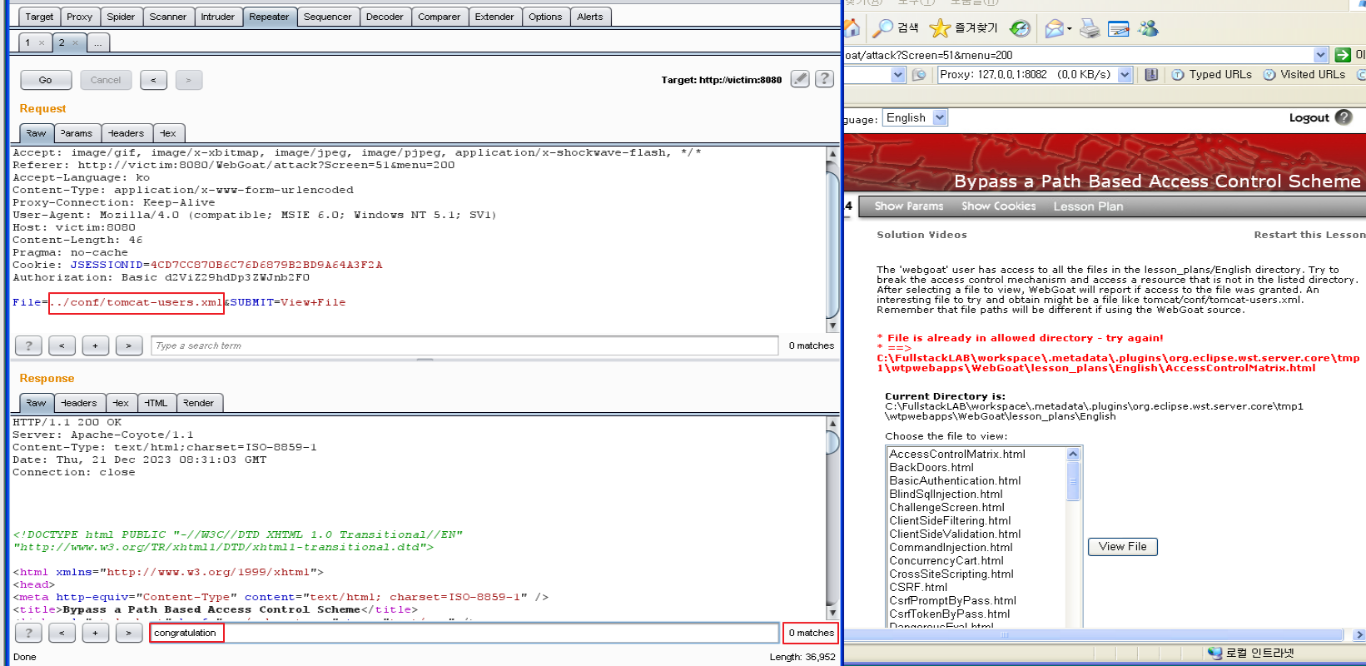Click request search next-match arrow button
Image resolution: width=1366 pixels, height=666 pixels.
(128, 345)
